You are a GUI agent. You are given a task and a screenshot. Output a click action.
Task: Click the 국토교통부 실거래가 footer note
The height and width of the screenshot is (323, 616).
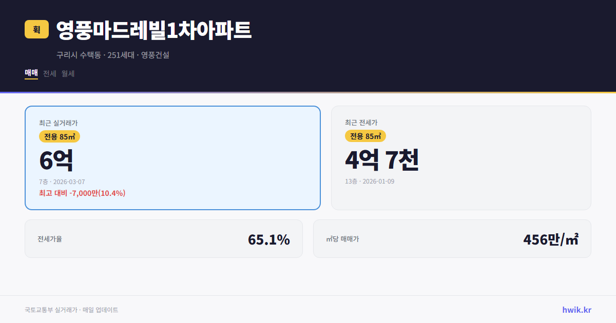pos(71,310)
